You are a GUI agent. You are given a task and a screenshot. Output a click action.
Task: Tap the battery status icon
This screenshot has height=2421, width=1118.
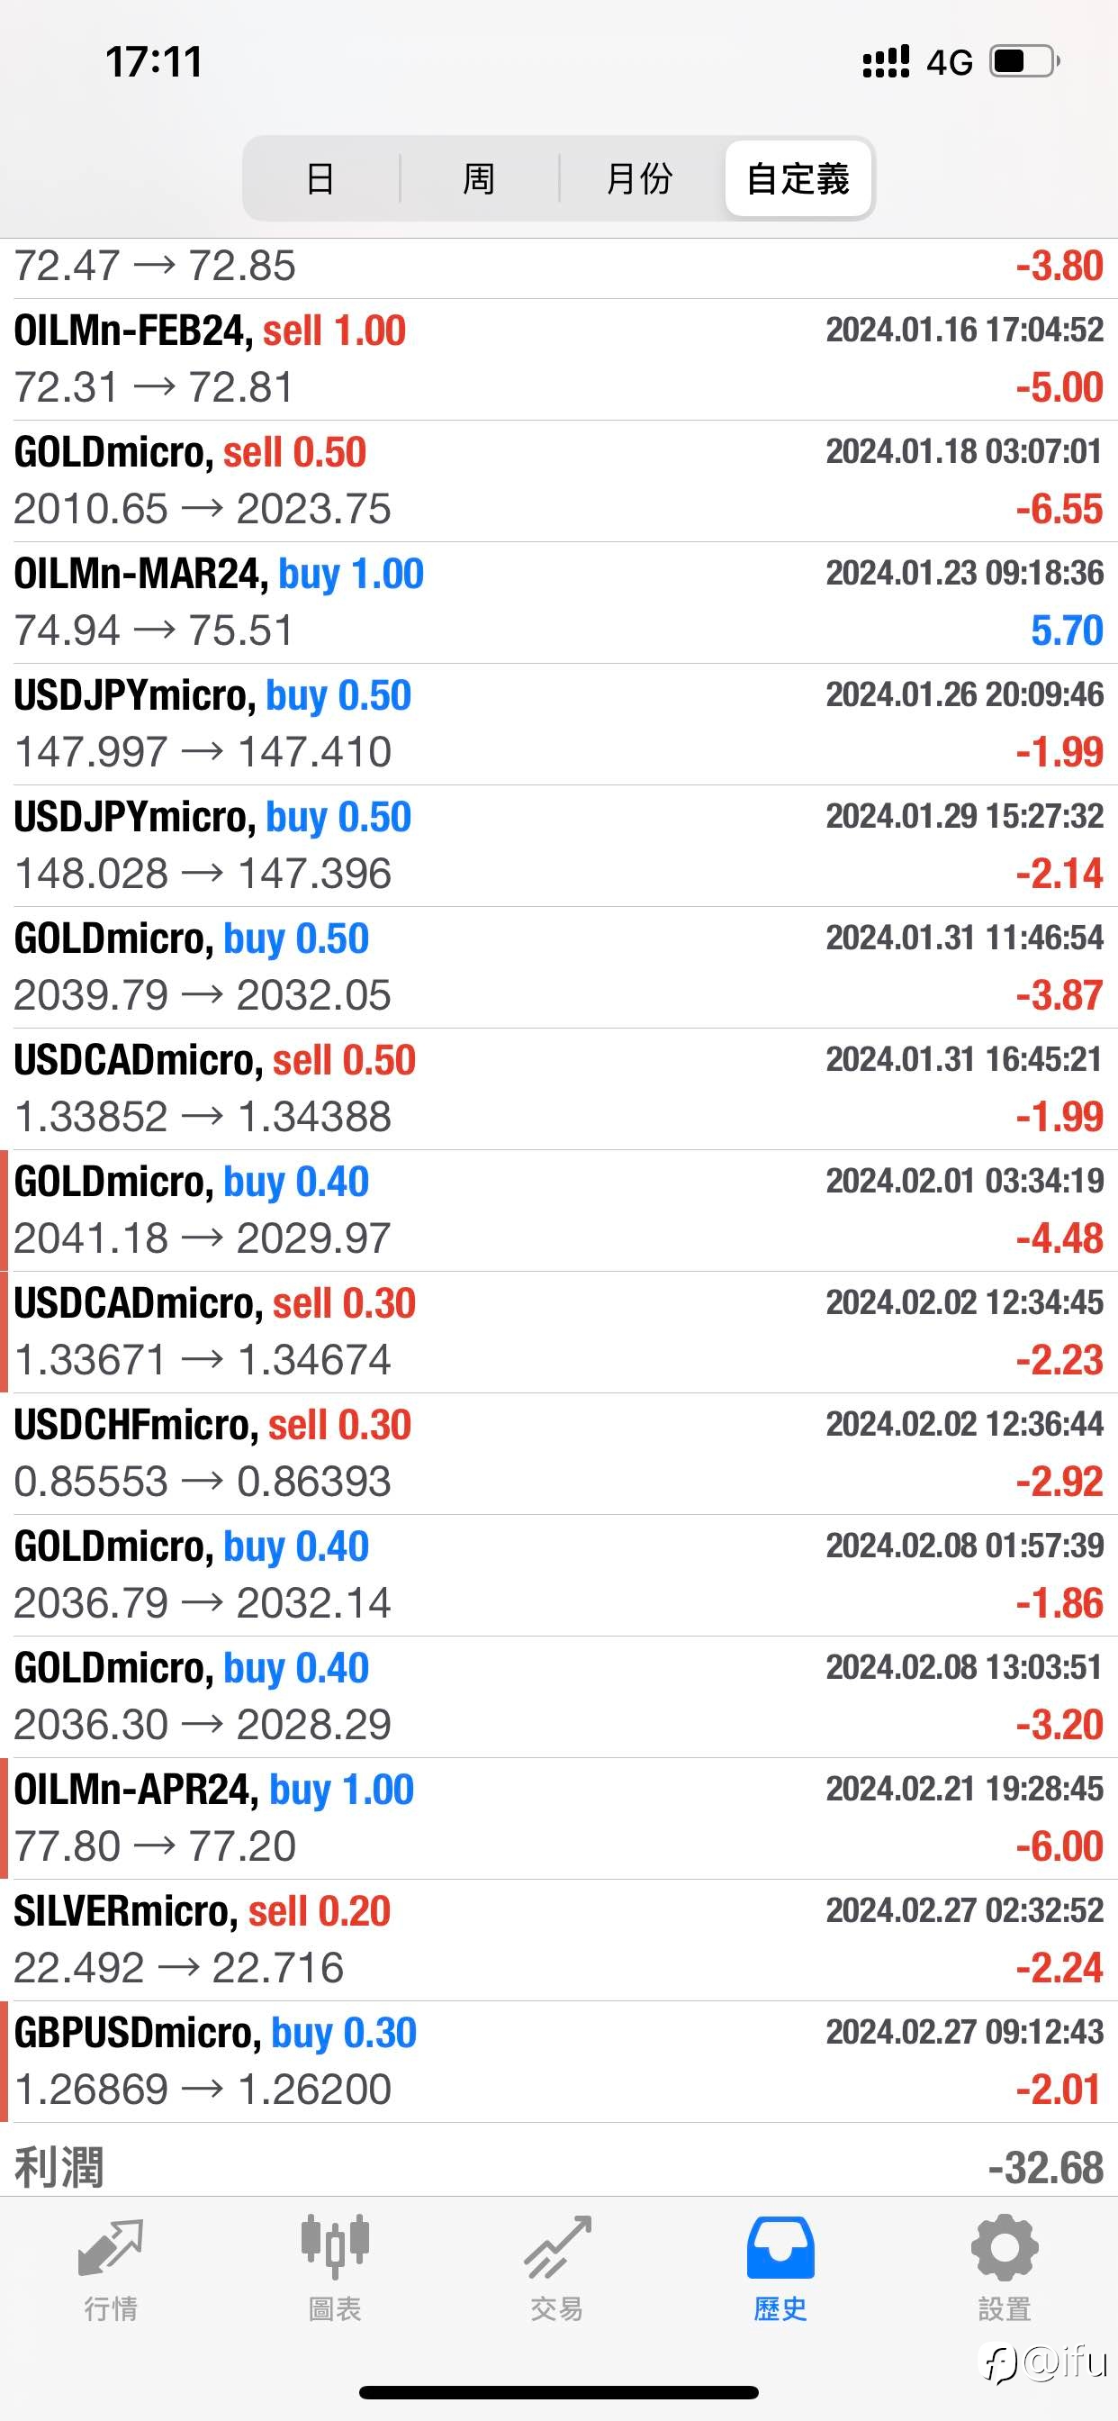pyautogui.click(x=1024, y=62)
